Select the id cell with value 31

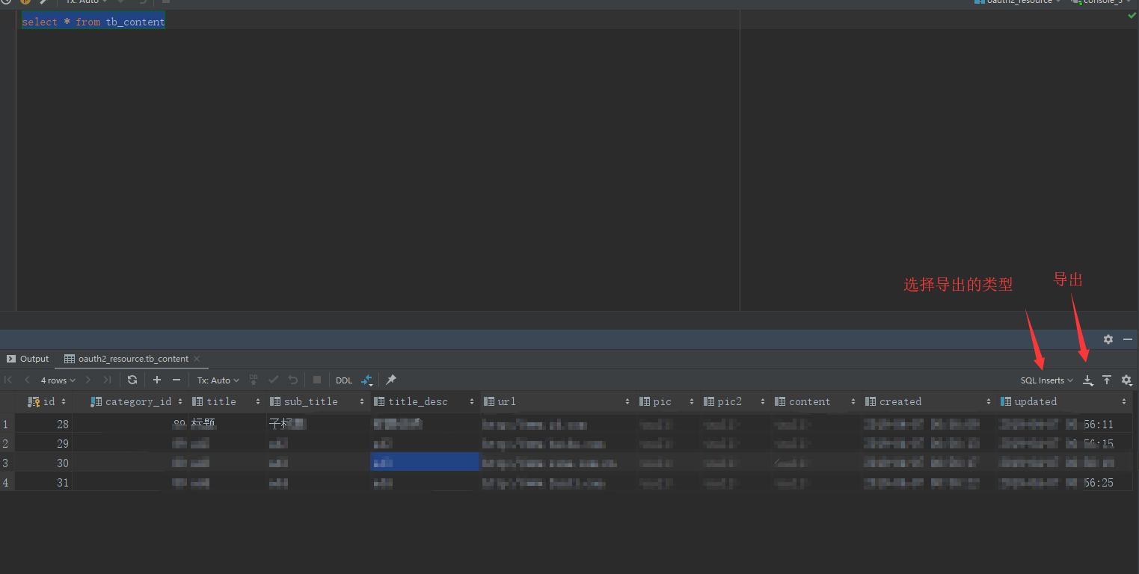coord(43,482)
